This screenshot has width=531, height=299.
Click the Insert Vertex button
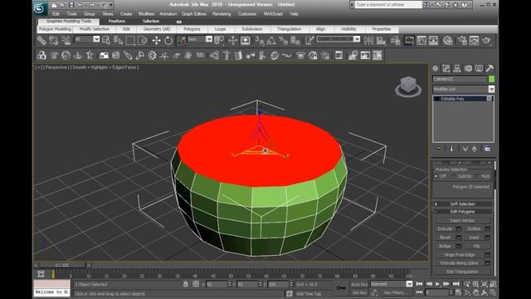click(x=462, y=221)
